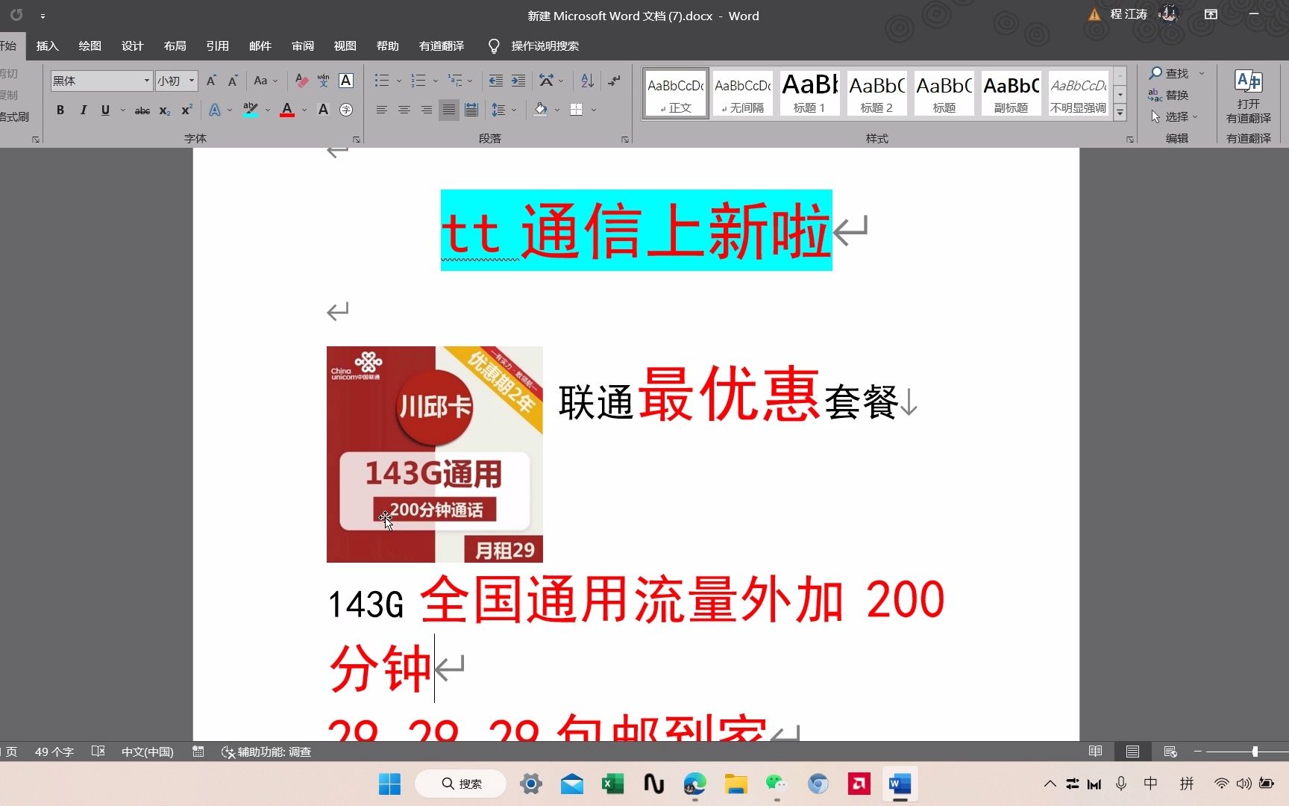Increase font size with grow font icon
This screenshot has height=806, width=1289.
coord(211,81)
